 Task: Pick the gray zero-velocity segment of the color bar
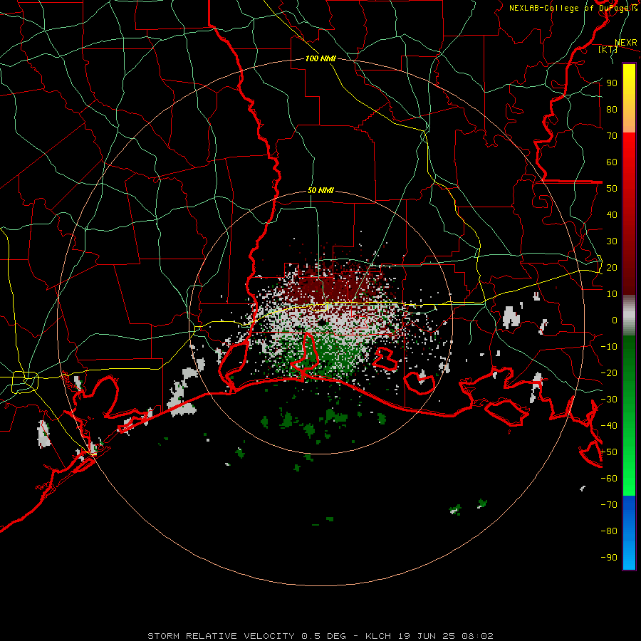click(x=629, y=315)
